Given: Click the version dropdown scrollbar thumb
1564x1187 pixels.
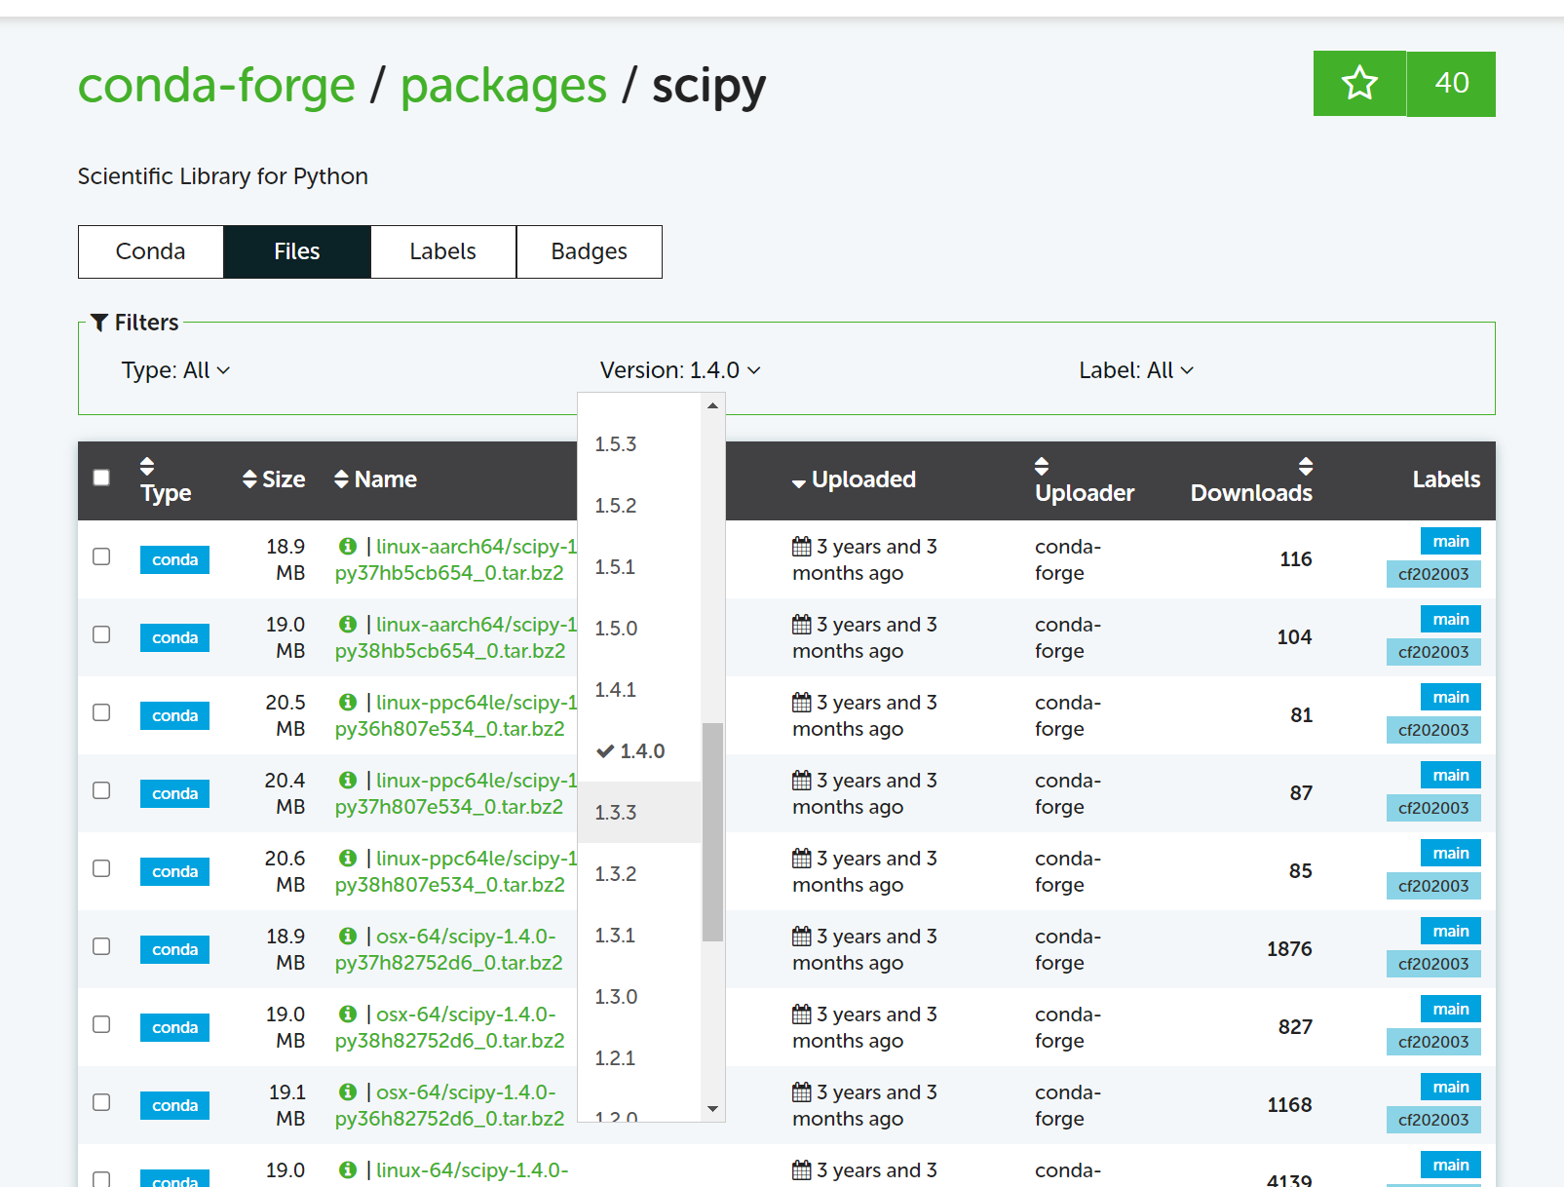Looking at the screenshot, I should pos(713,832).
